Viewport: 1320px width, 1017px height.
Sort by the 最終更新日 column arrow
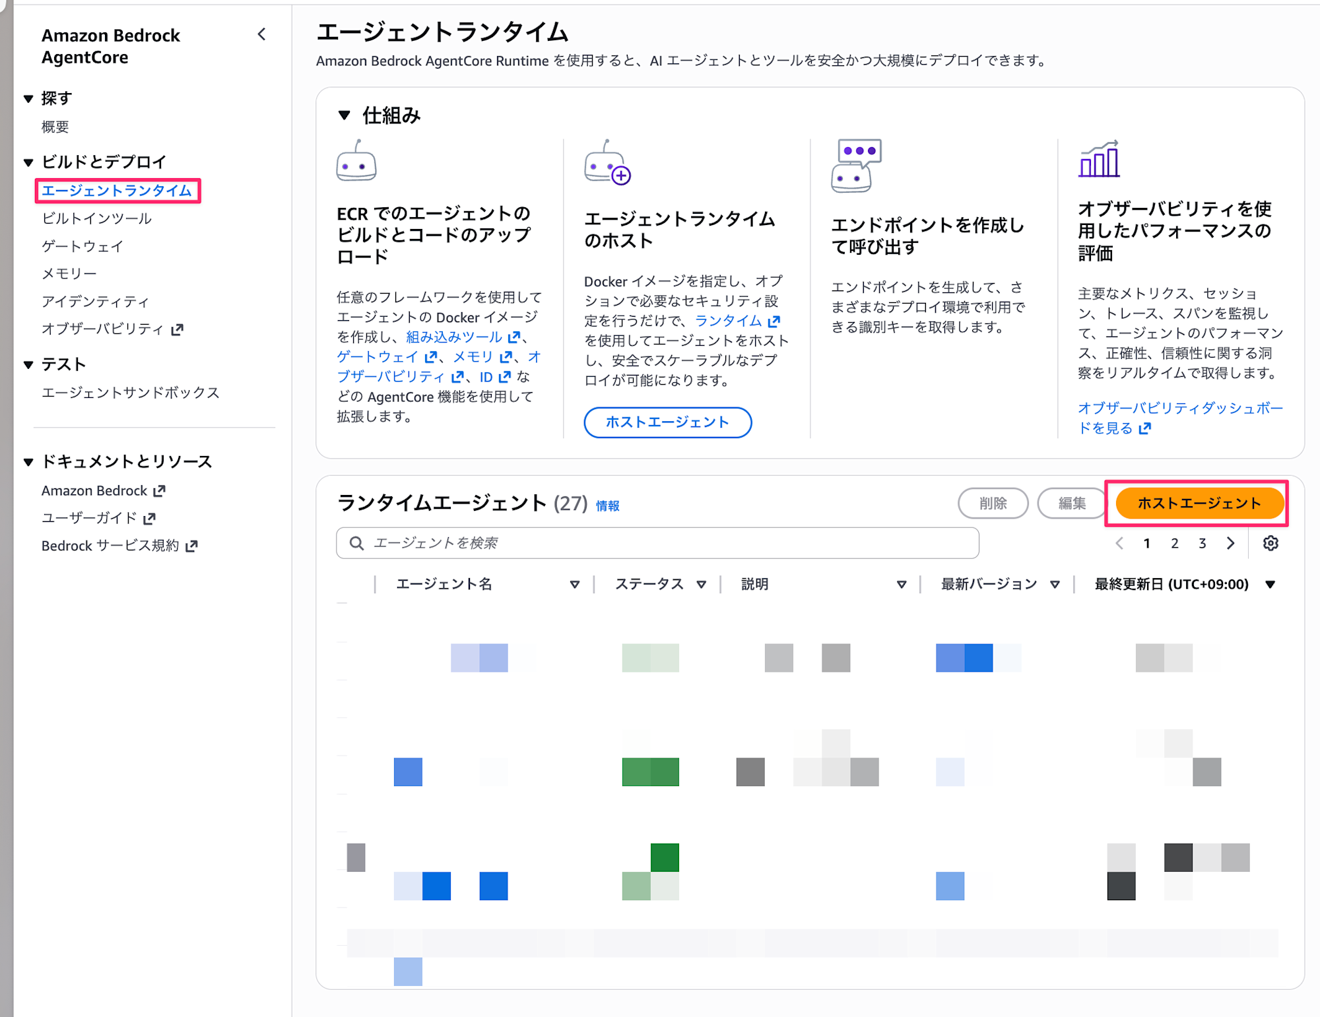tap(1270, 584)
